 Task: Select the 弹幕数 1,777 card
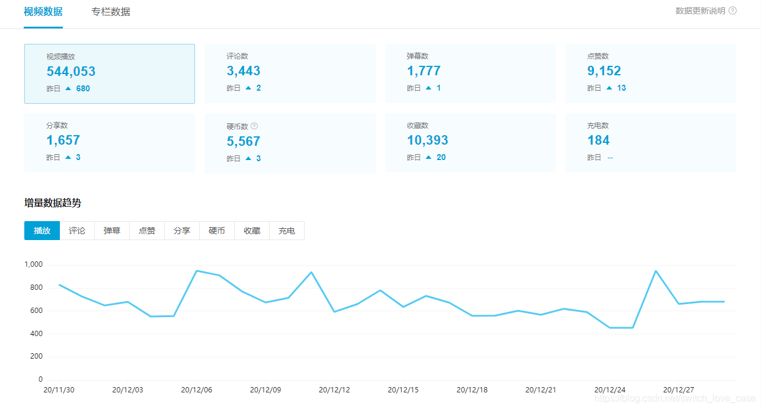click(471, 74)
